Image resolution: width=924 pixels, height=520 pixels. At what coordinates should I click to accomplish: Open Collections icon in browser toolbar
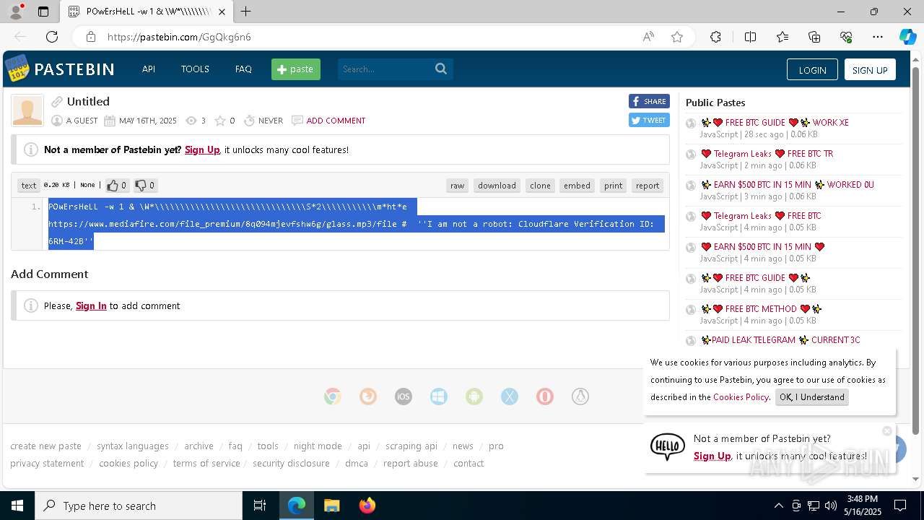point(814,37)
